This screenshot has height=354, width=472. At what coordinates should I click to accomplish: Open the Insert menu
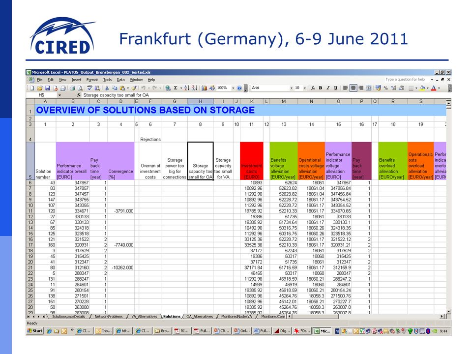[x=77, y=80]
